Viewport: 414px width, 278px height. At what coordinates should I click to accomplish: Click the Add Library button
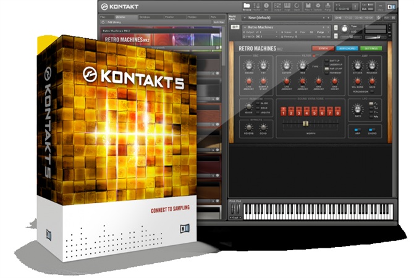[x=114, y=22]
